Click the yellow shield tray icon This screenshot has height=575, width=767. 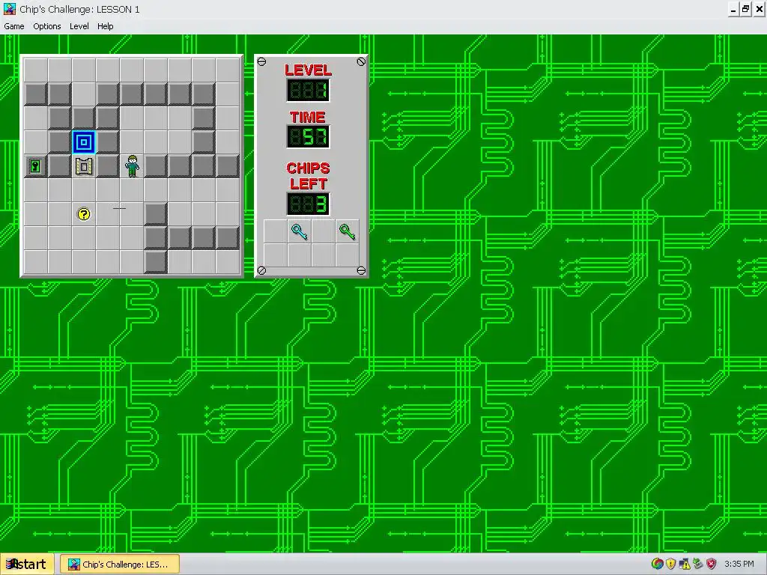point(670,564)
